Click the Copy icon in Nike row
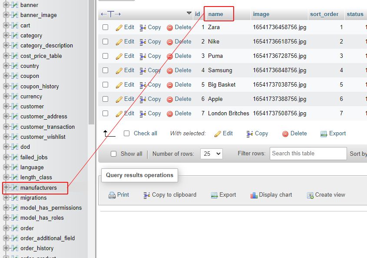 pos(143,42)
